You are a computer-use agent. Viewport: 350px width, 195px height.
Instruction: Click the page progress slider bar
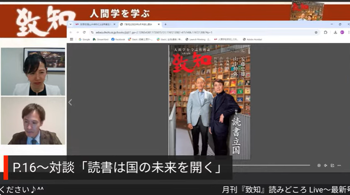click(271, 165)
